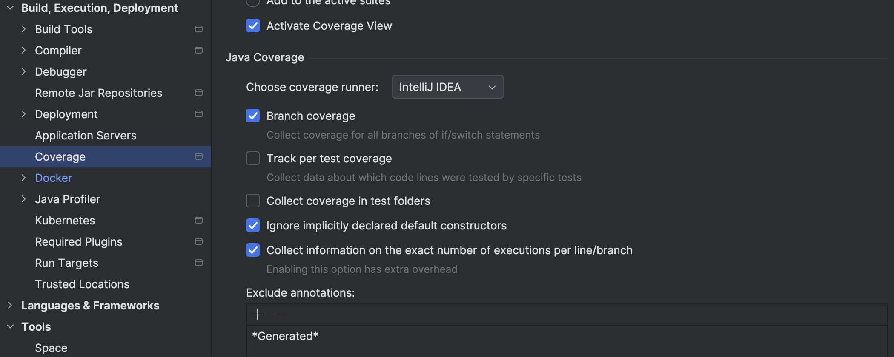Expand the Languages & Frameworks section
Screen dimensions: 894x357
point(10,305)
